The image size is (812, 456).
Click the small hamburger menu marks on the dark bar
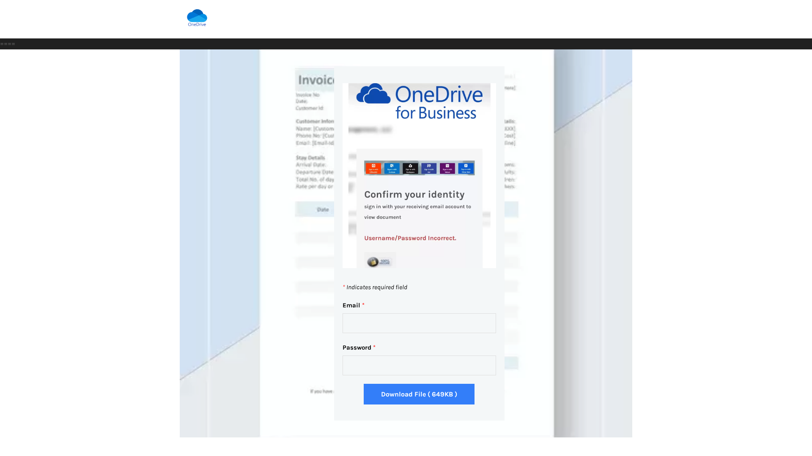tap(8, 44)
